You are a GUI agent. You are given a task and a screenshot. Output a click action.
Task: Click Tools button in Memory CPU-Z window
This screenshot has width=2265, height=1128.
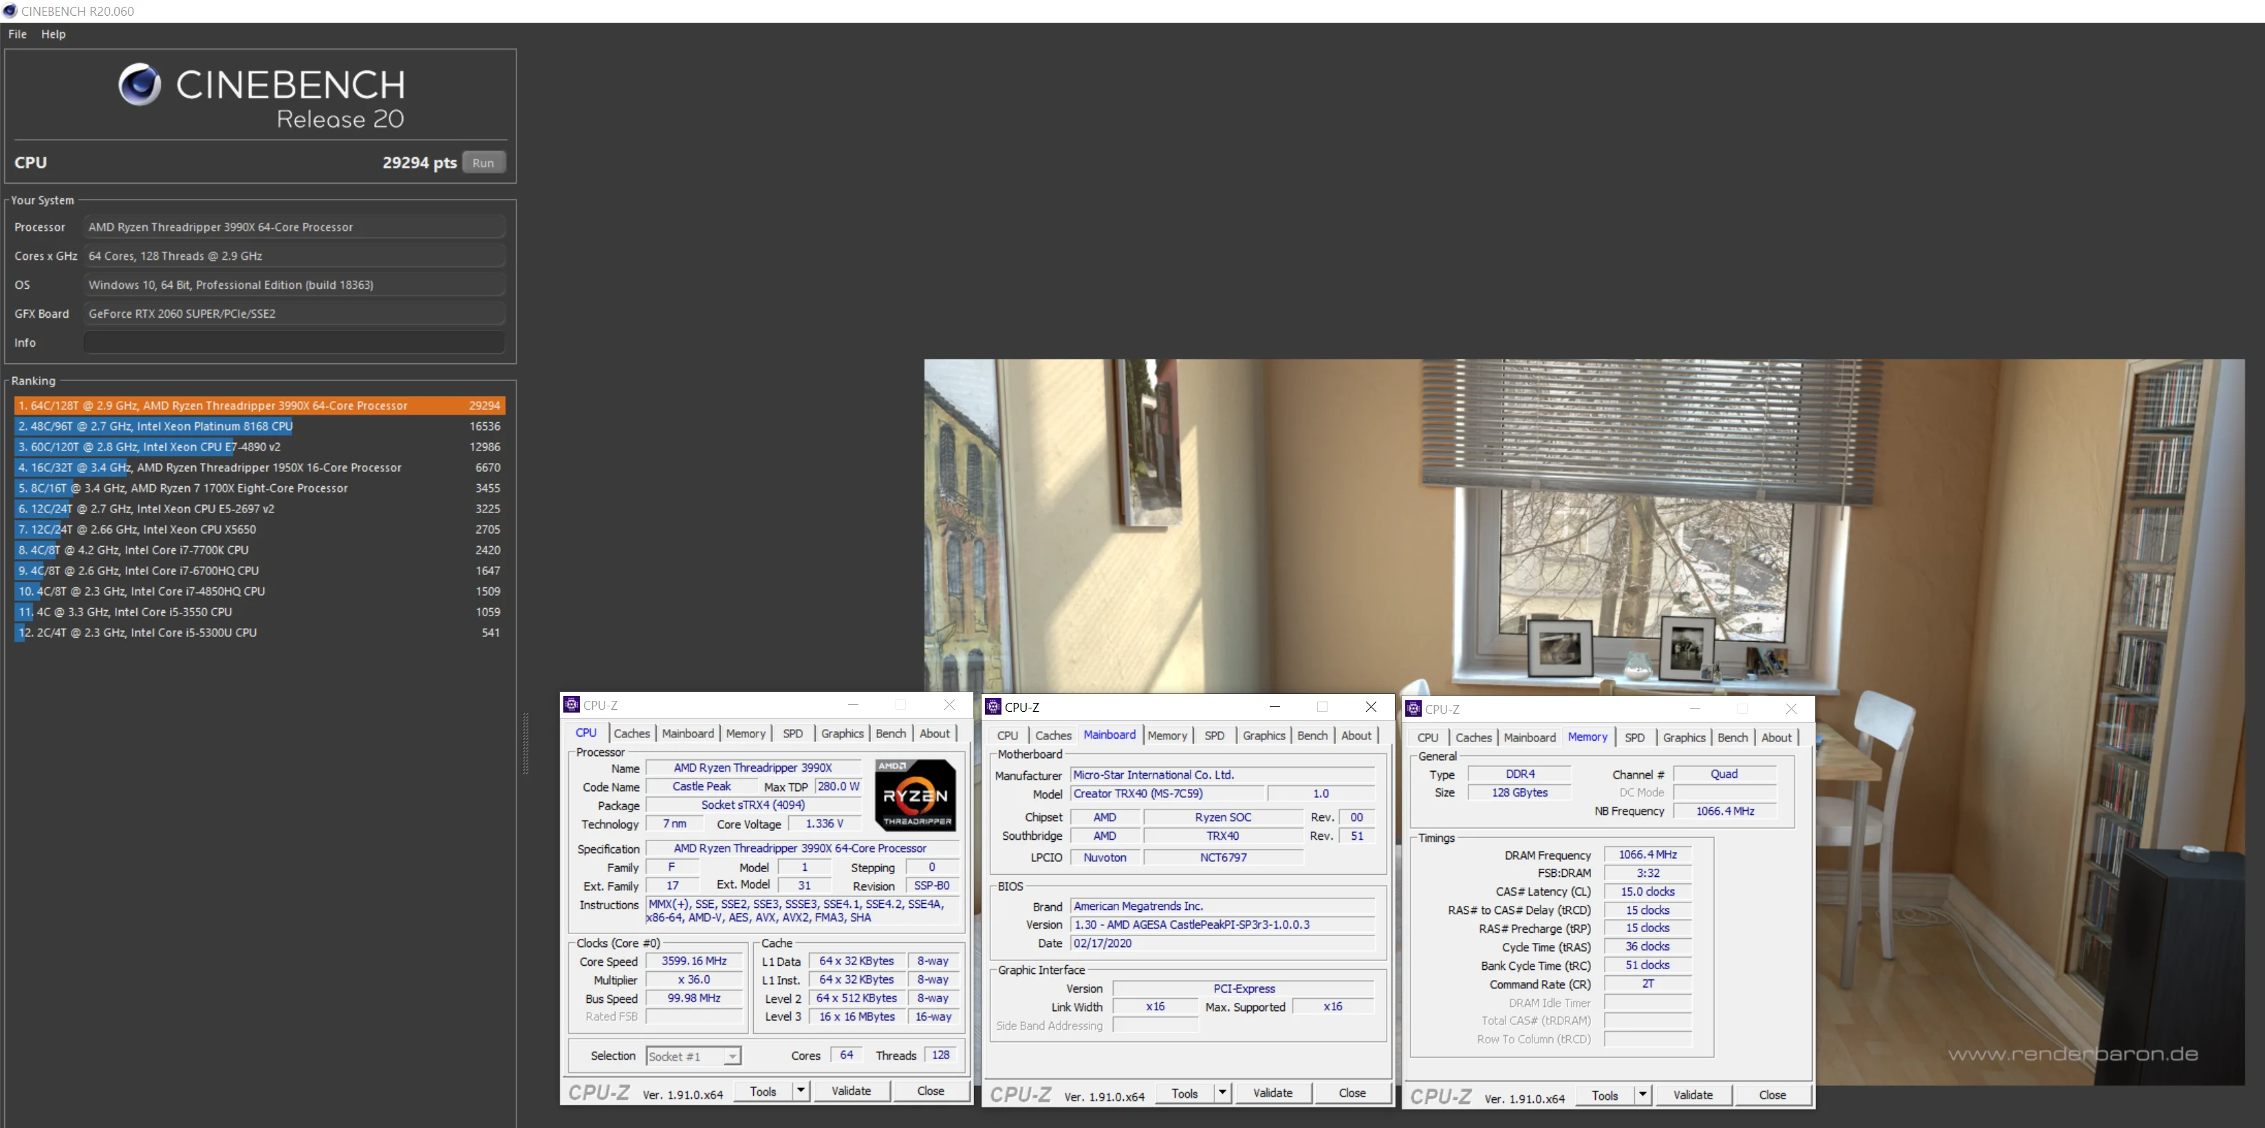[1605, 1094]
